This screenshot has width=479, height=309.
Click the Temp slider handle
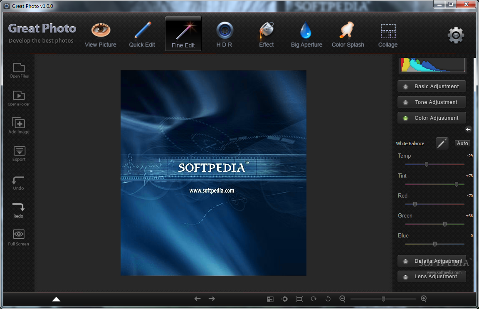point(427,164)
